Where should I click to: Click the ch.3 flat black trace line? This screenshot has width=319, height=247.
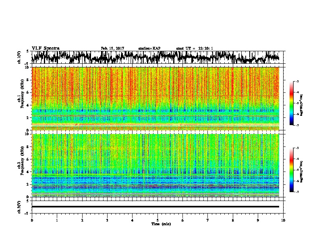(x=155, y=207)
